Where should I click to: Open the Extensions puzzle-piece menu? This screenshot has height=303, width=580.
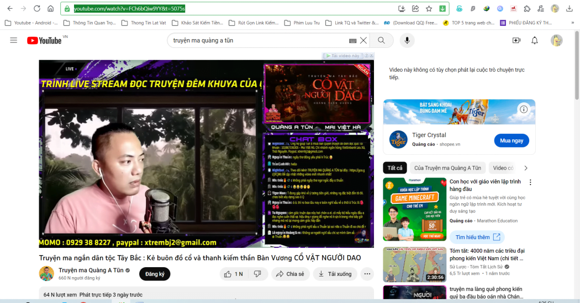point(527,8)
